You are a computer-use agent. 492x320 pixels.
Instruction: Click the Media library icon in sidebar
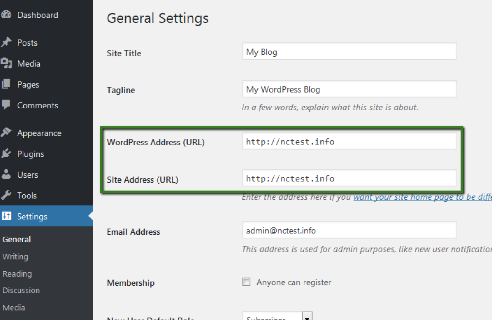point(6,63)
